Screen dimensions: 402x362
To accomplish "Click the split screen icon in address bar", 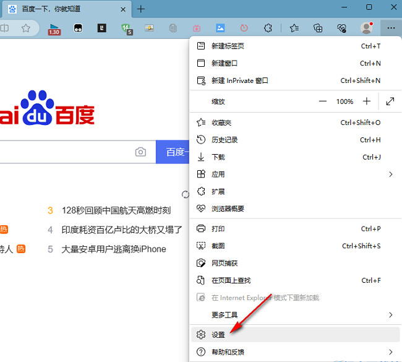I will pyautogui.click(x=4, y=28).
